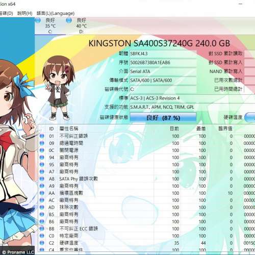The height and width of the screenshot is (255, 255).
Task: Click the 已用次數總計 label
Action: coord(228,80)
